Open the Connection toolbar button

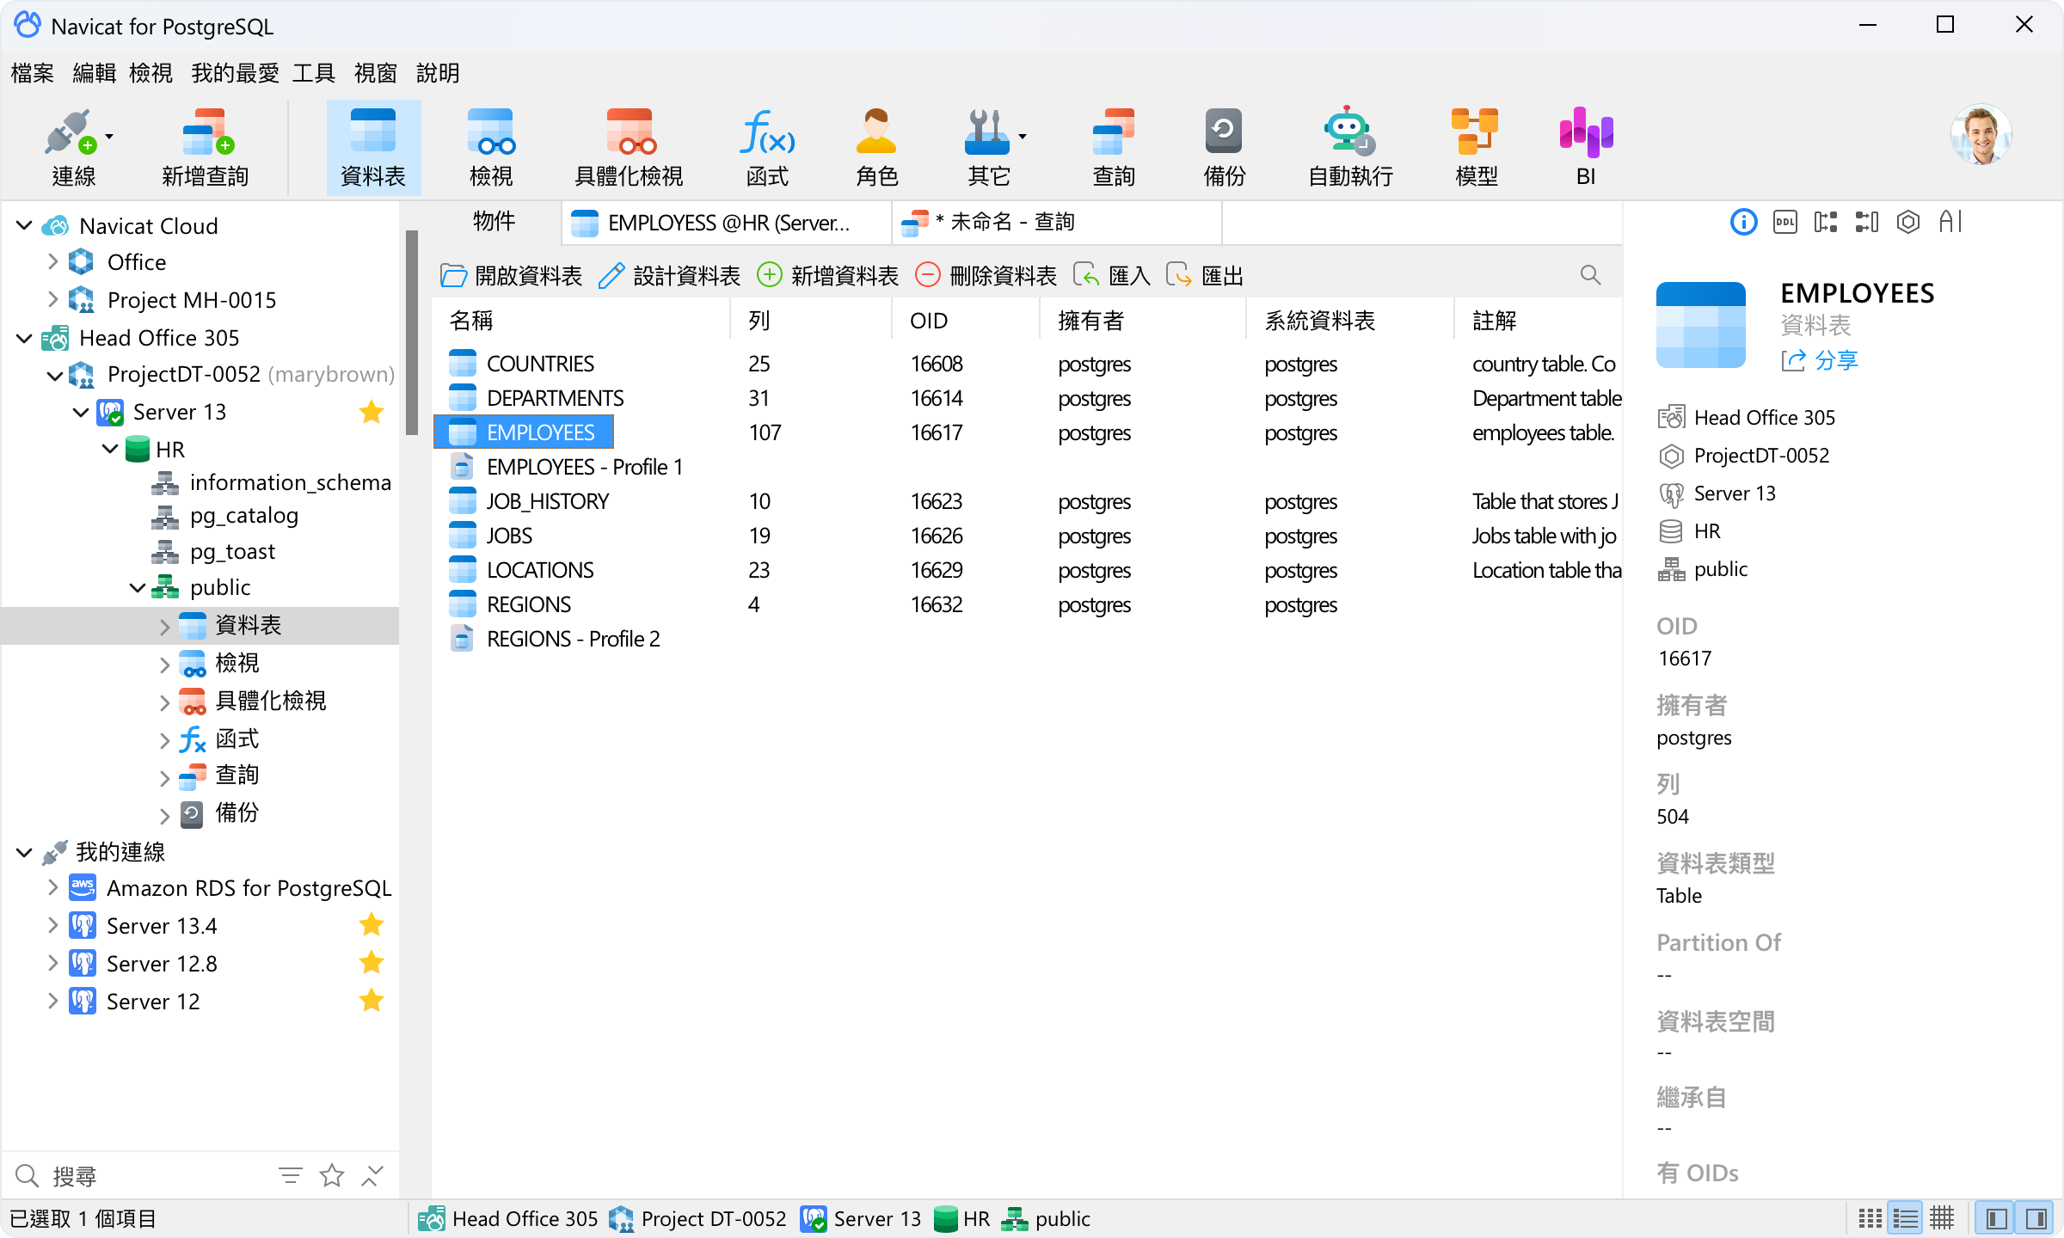coord(73,148)
